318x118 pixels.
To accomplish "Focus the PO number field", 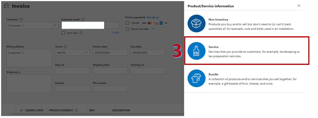I will [110, 89].
